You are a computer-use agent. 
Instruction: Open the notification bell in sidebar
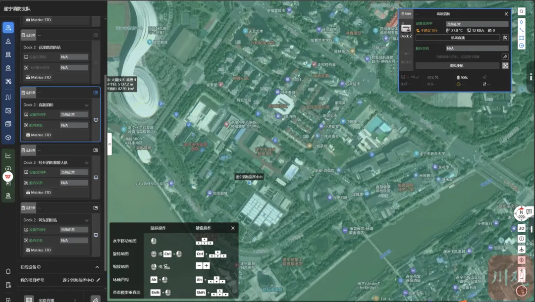point(8,271)
